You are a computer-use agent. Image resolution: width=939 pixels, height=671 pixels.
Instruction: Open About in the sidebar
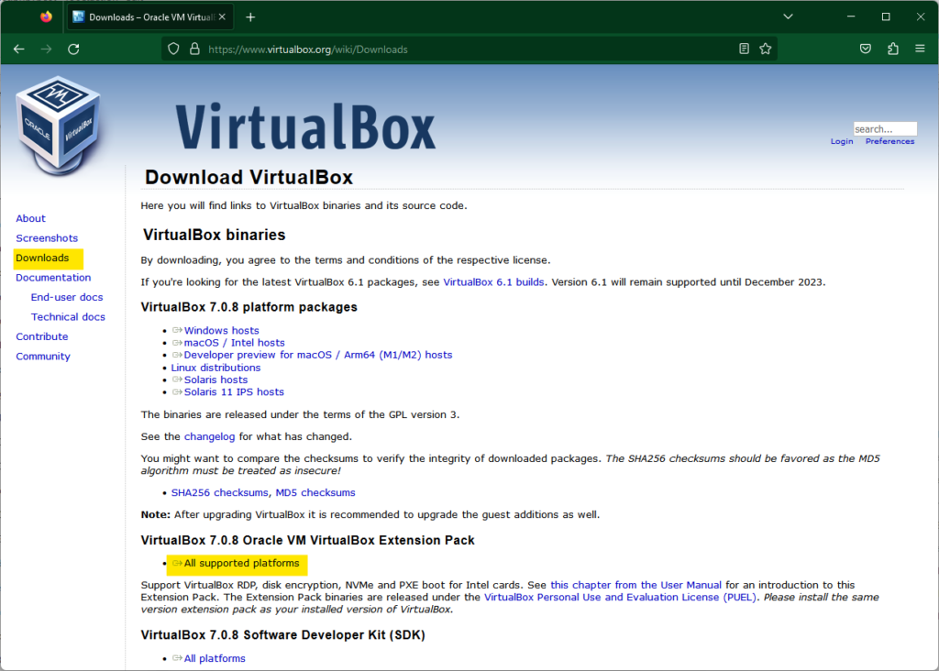tap(30, 218)
